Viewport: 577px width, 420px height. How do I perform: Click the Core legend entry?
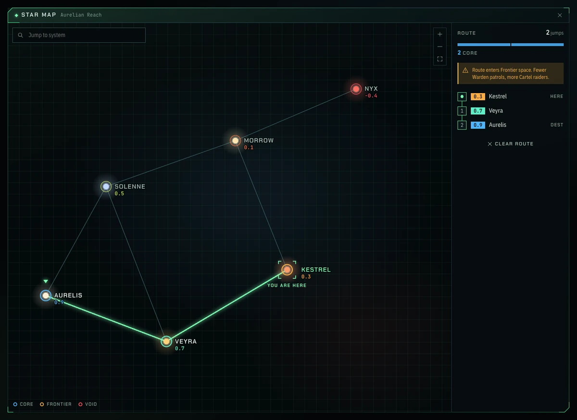23,404
